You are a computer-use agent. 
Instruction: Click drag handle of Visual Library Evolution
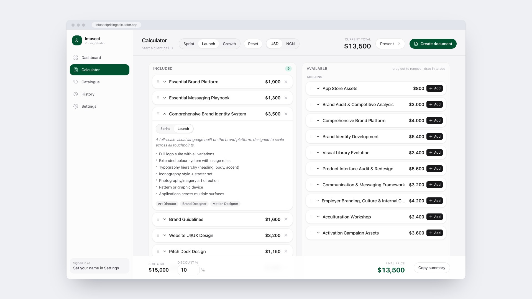311,153
